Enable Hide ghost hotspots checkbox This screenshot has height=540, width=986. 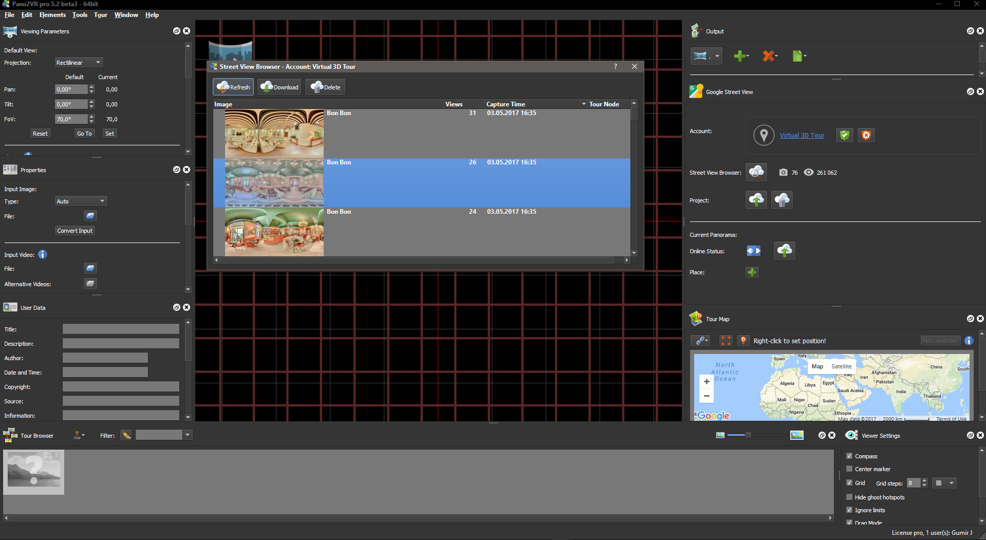(849, 497)
